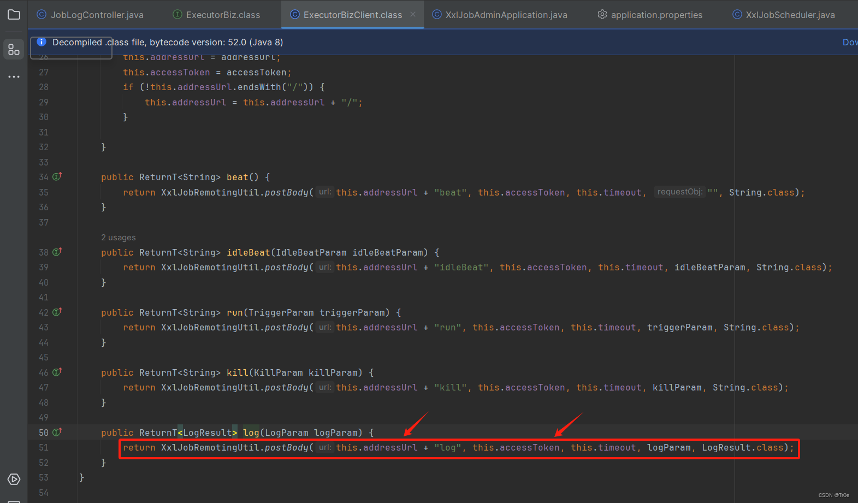The image size is (858, 503).
Task: Click the decompiled info icon in banner
Action: click(x=42, y=42)
